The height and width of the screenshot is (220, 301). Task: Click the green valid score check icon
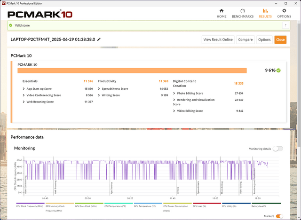tap(11, 25)
